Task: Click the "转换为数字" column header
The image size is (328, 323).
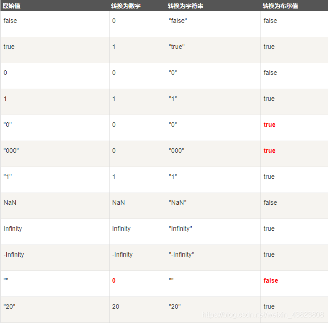Action: [126, 6]
